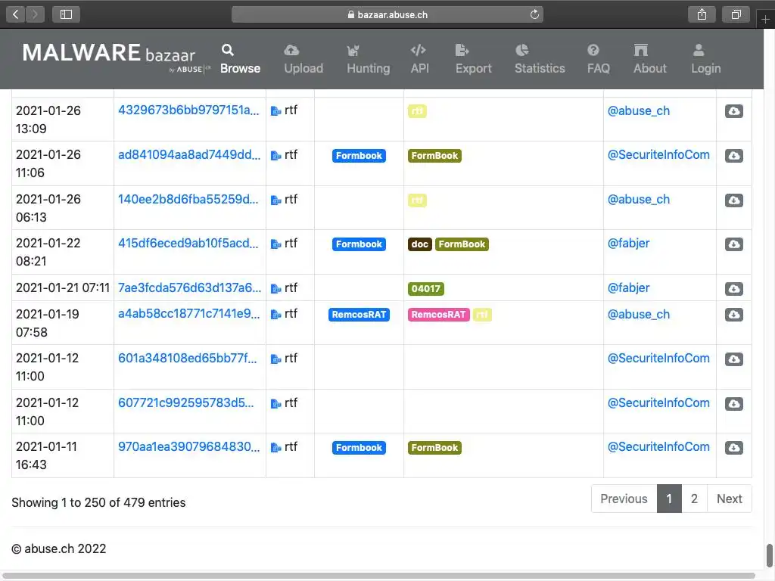775x581 pixels.
Task: Open hash 607721c992595783d5... link
Action: [186, 402]
